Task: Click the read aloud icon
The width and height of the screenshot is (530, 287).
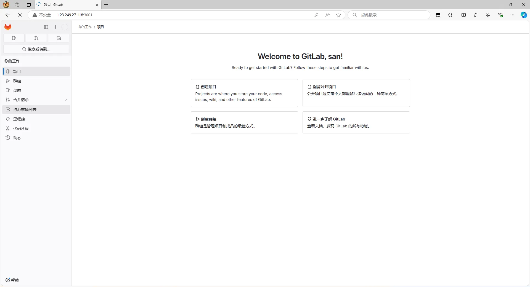Action: [x=327, y=15]
